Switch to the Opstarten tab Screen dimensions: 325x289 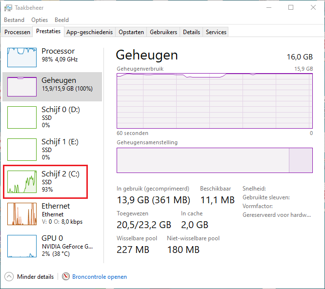(x=131, y=32)
